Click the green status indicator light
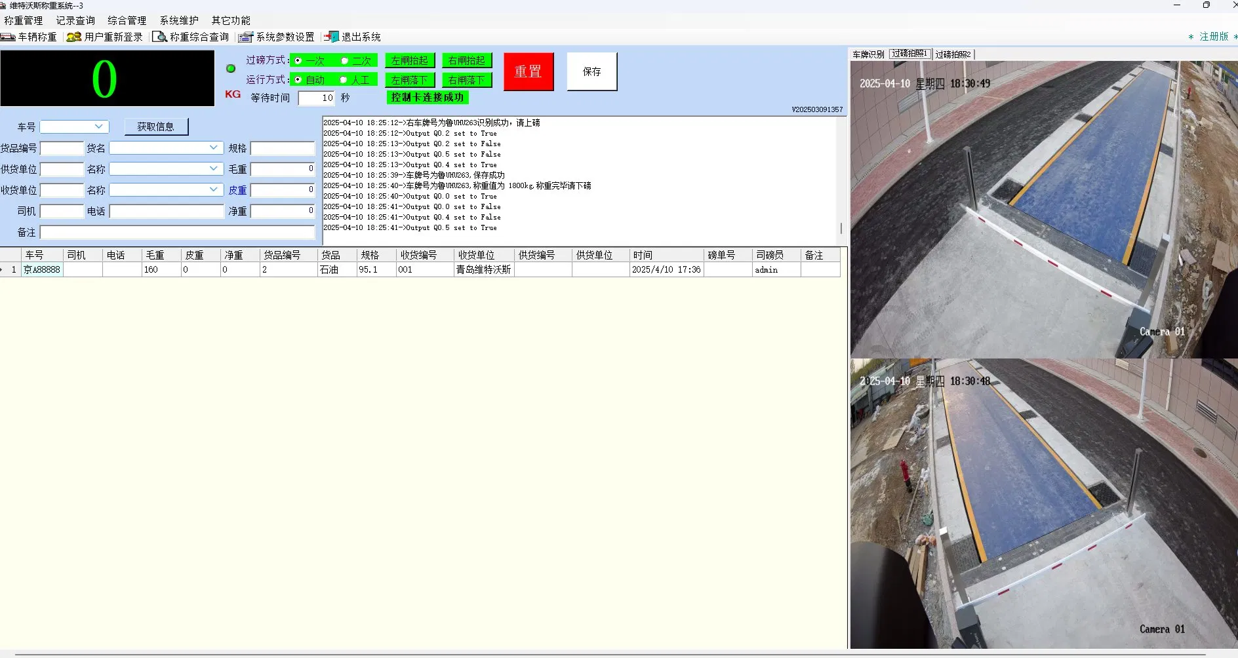Screen dimensions: 1238x658 (x=231, y=69)
